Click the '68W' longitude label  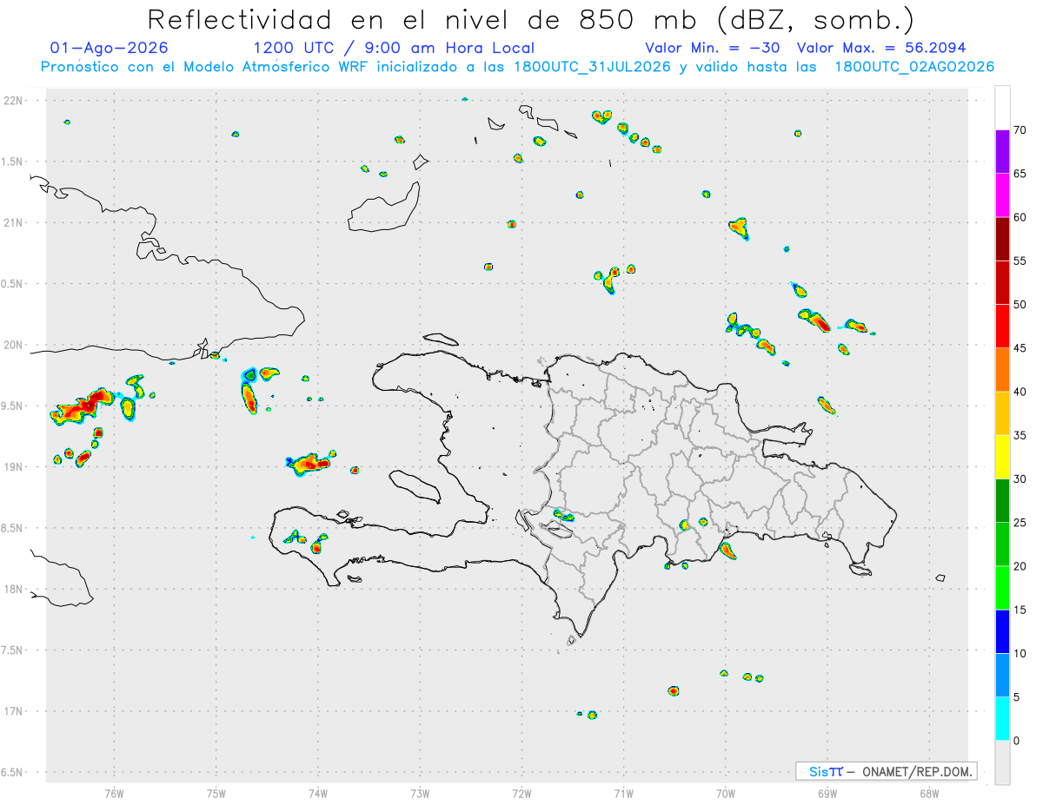[x=929, y=793]
